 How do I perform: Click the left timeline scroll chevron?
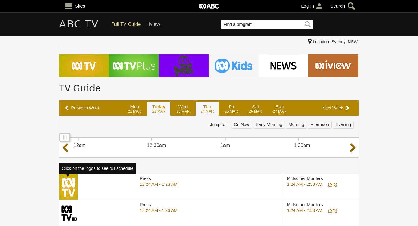tap(65, 148)
